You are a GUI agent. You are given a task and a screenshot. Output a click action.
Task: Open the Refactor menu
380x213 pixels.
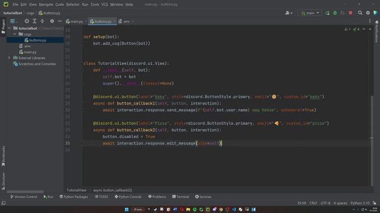click(72, 4)
